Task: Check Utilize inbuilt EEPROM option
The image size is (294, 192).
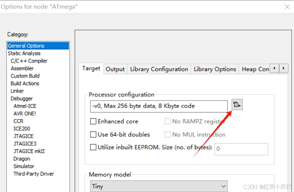Action: click(93, 147)
